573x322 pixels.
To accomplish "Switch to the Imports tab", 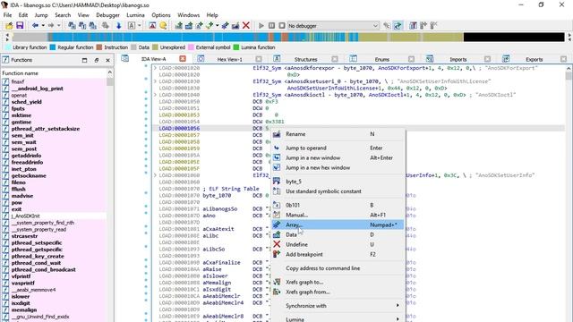I will [458, 59].
